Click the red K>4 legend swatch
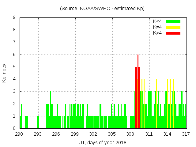 click(173, 33)
